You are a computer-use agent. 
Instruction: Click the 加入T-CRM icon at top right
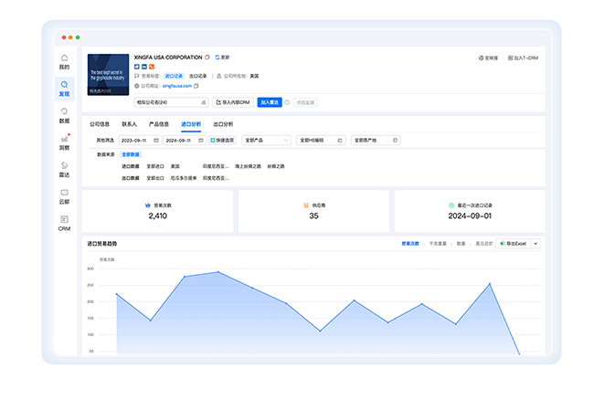point(511,58)
